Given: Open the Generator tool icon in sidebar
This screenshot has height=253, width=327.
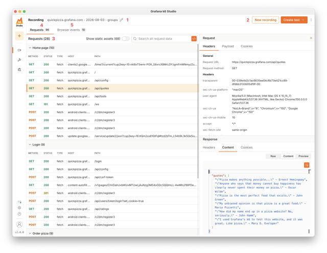Looking at the screenshot, I should [19, 60].
